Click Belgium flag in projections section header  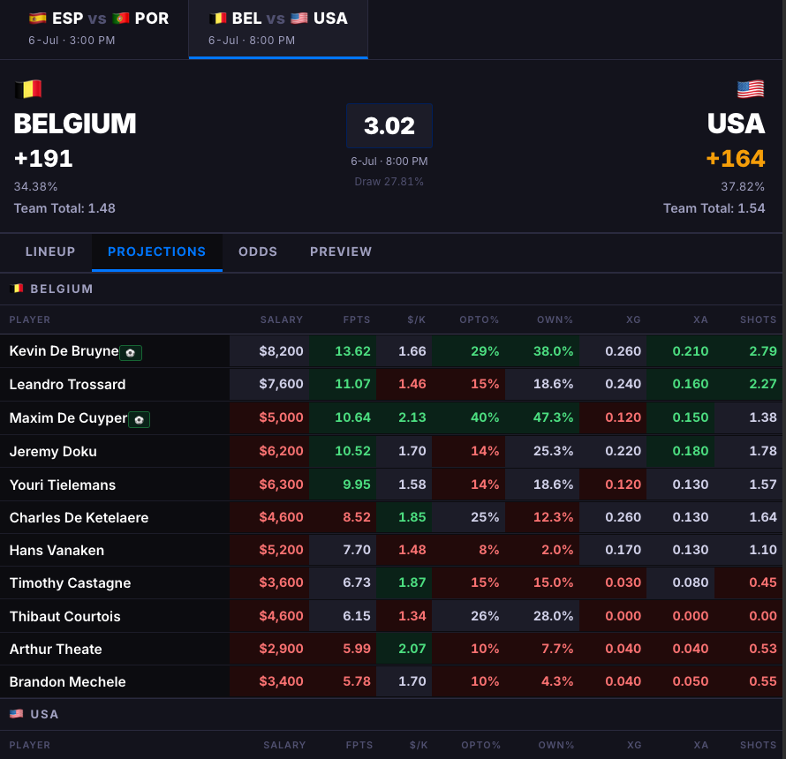point(17,289)
